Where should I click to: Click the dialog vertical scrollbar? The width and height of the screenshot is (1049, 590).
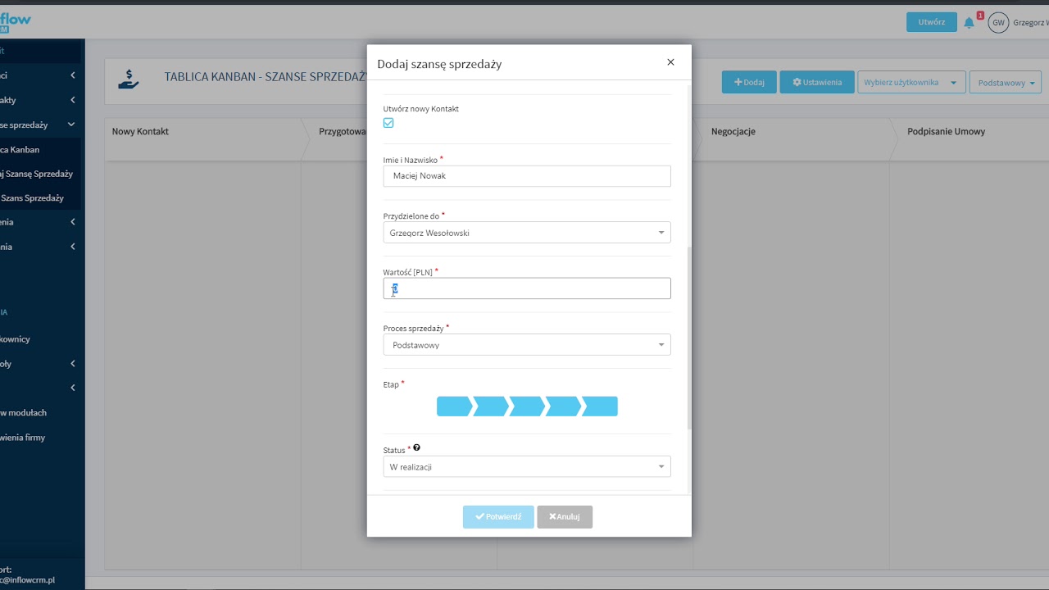689,338
